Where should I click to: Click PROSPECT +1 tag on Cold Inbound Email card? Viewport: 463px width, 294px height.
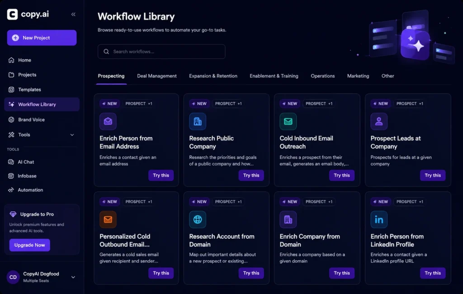319,104
